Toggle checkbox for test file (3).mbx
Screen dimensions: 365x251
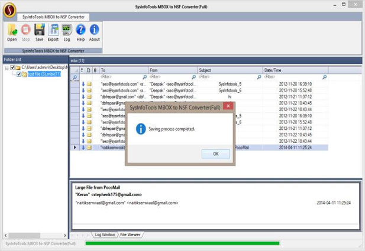click(19, 74)
